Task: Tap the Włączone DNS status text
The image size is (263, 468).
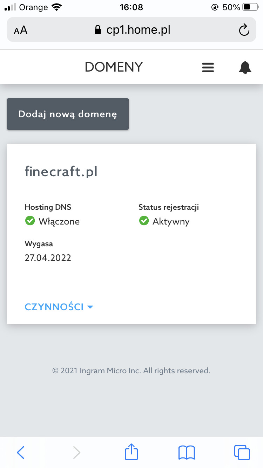Action: (59, 221)
